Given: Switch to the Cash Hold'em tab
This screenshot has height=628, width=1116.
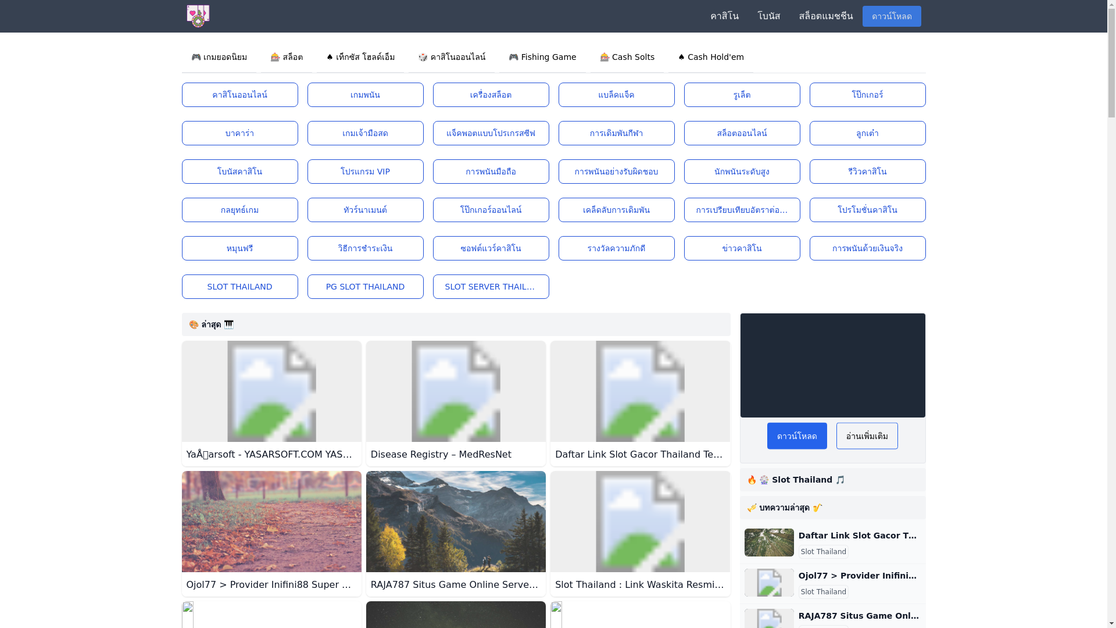Looking at the screenshot, I should (710, 57).
